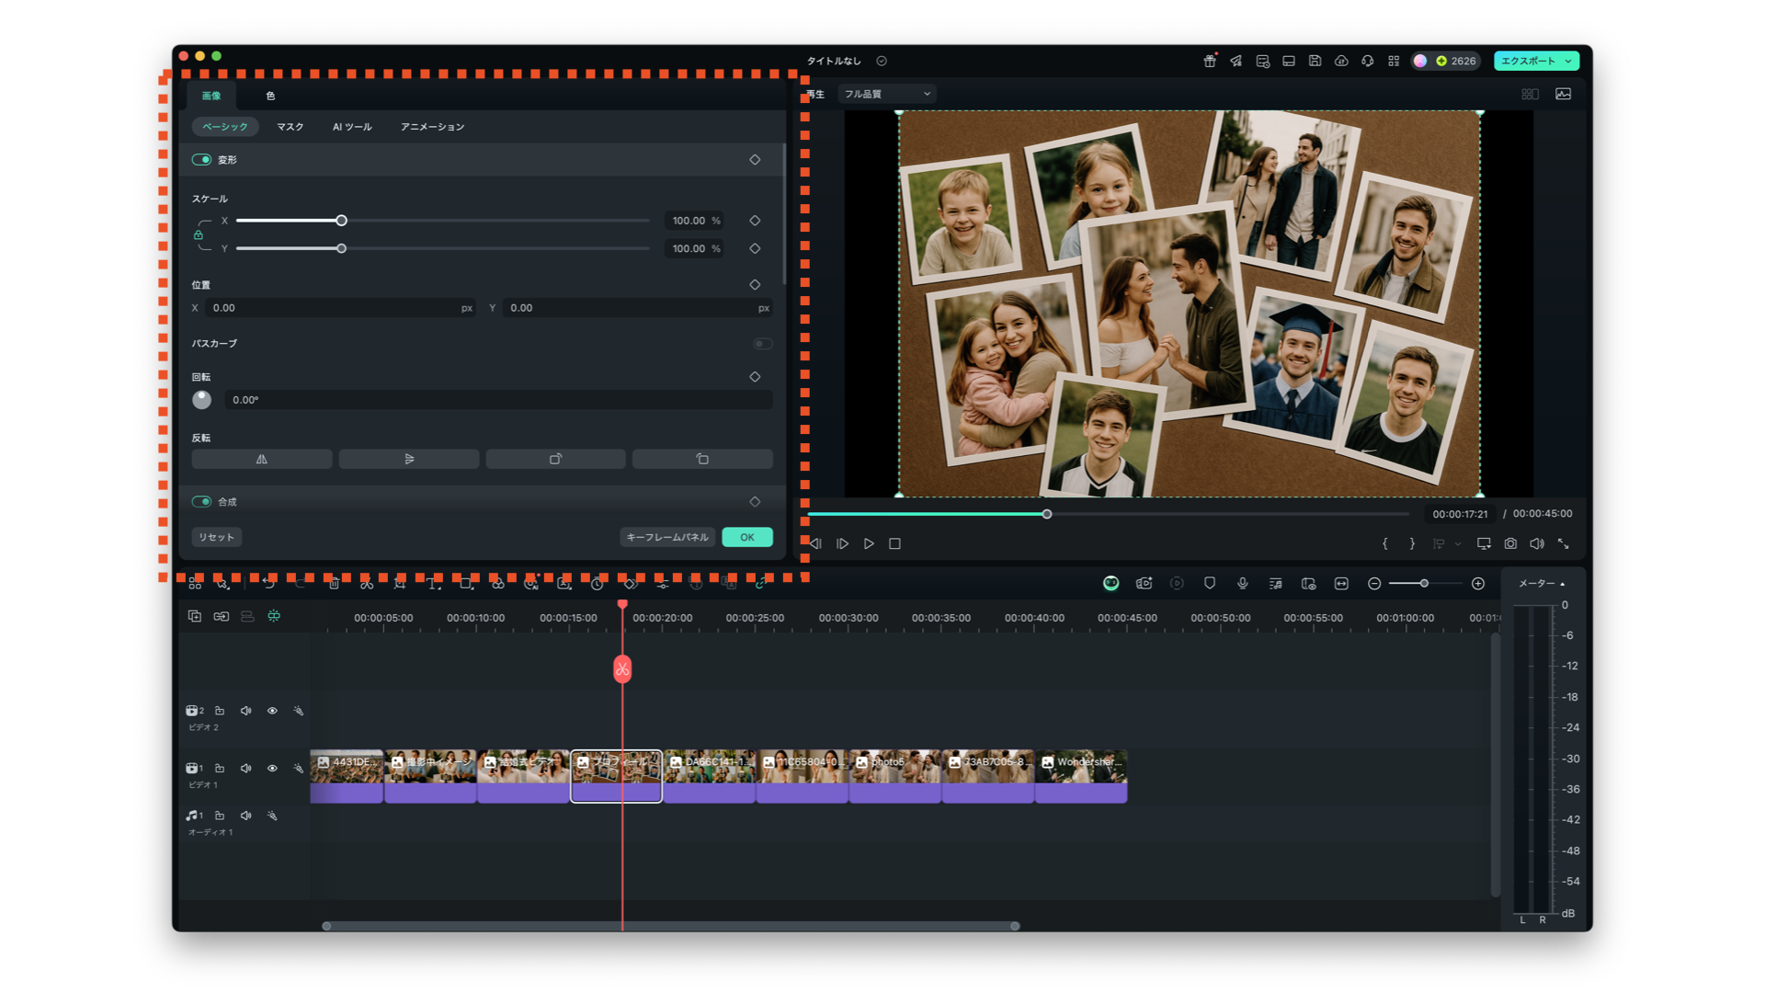The height and width of the screenshot is (993, 1765).
Task: Enable the パスカーブ switch
Action: [x=762, y=344]
